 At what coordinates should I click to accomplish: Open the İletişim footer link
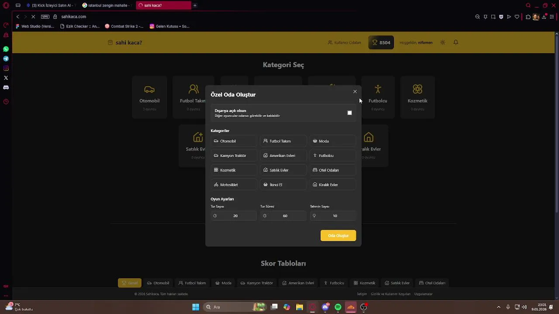pyautogui.click(x=362, y=294)
